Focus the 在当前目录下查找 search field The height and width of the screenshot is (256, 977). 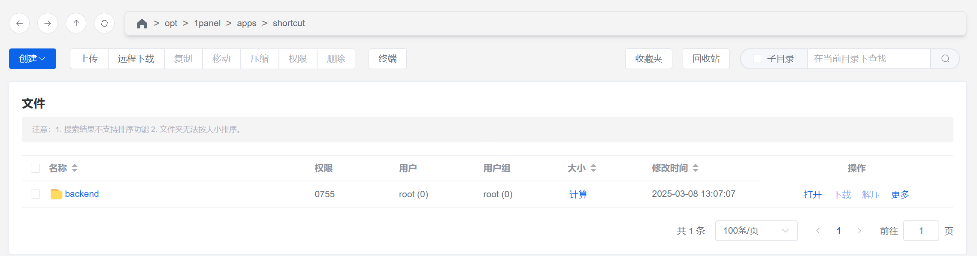tap(869, 59)
